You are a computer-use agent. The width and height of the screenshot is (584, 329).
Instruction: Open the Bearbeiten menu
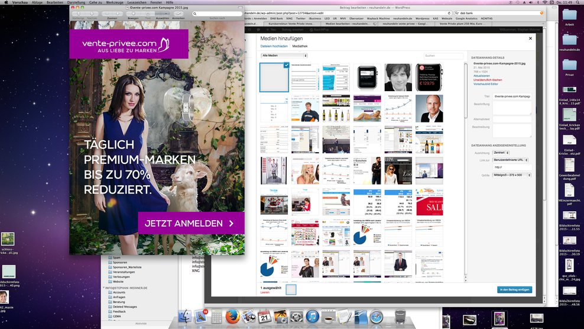click(55, 2)
